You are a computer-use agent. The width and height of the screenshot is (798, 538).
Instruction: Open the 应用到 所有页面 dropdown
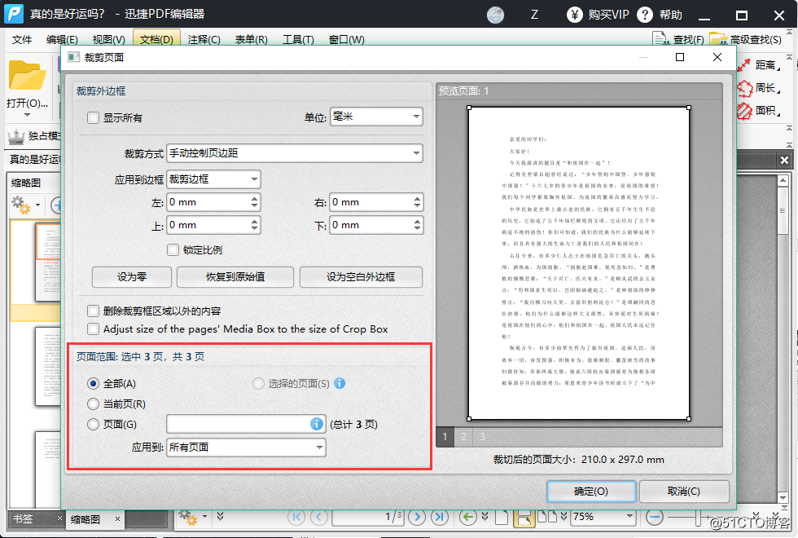pos(246,448)
